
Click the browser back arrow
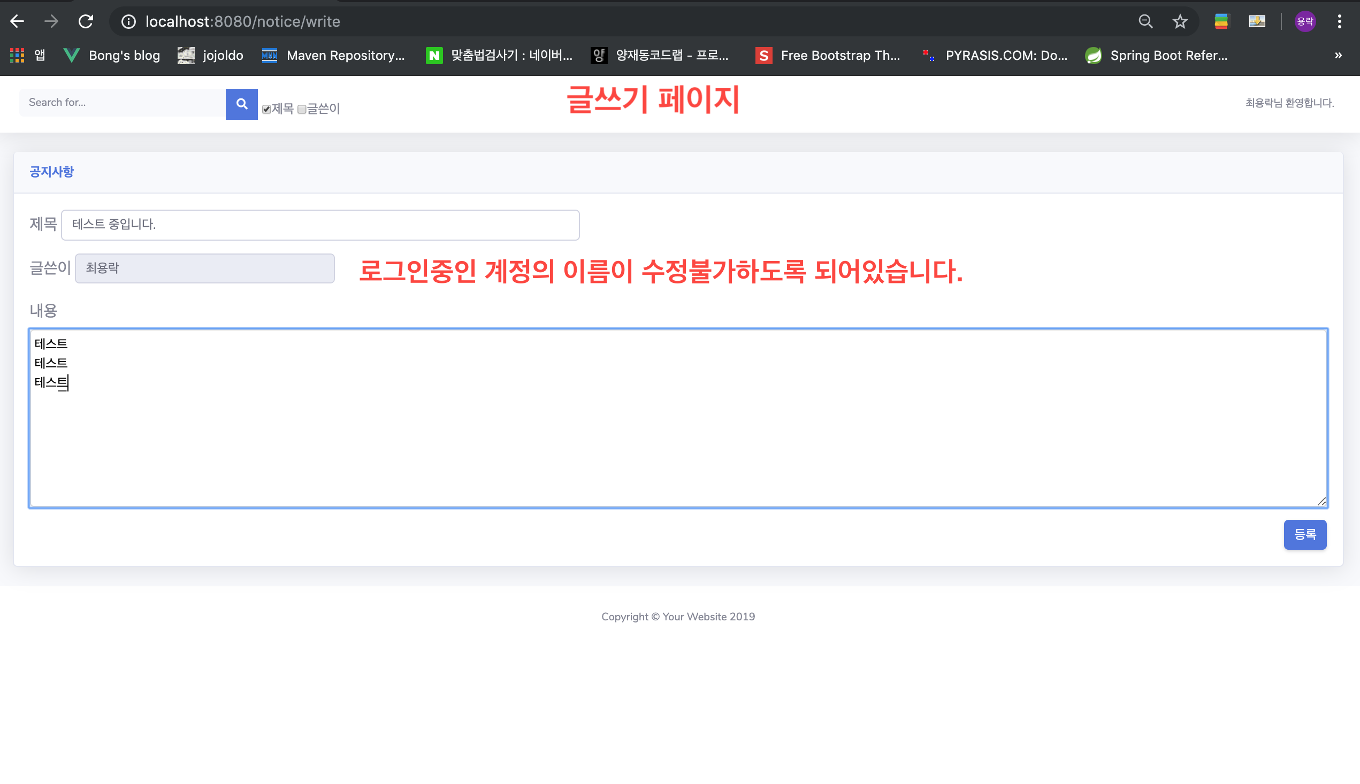point(17,21)
